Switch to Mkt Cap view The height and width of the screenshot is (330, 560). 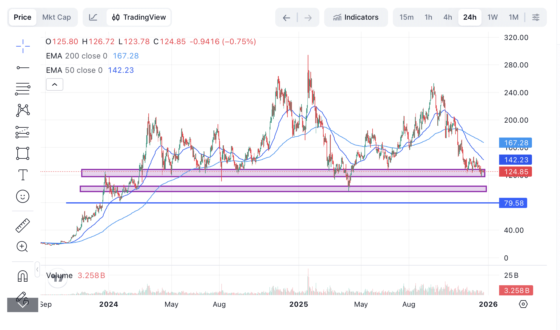(x=56, y=17)
